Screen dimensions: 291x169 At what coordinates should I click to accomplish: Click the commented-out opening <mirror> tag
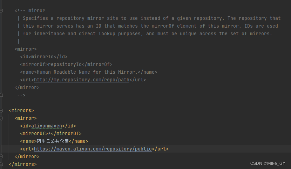pyautogui.click(x=26, y=49)
